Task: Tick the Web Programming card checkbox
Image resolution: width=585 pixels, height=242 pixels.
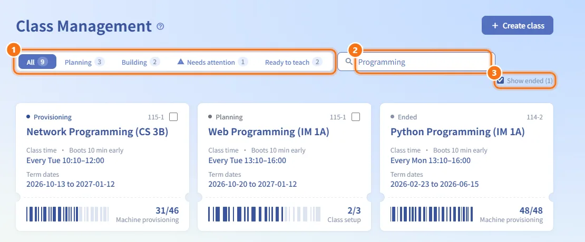Action: point(356,117)
